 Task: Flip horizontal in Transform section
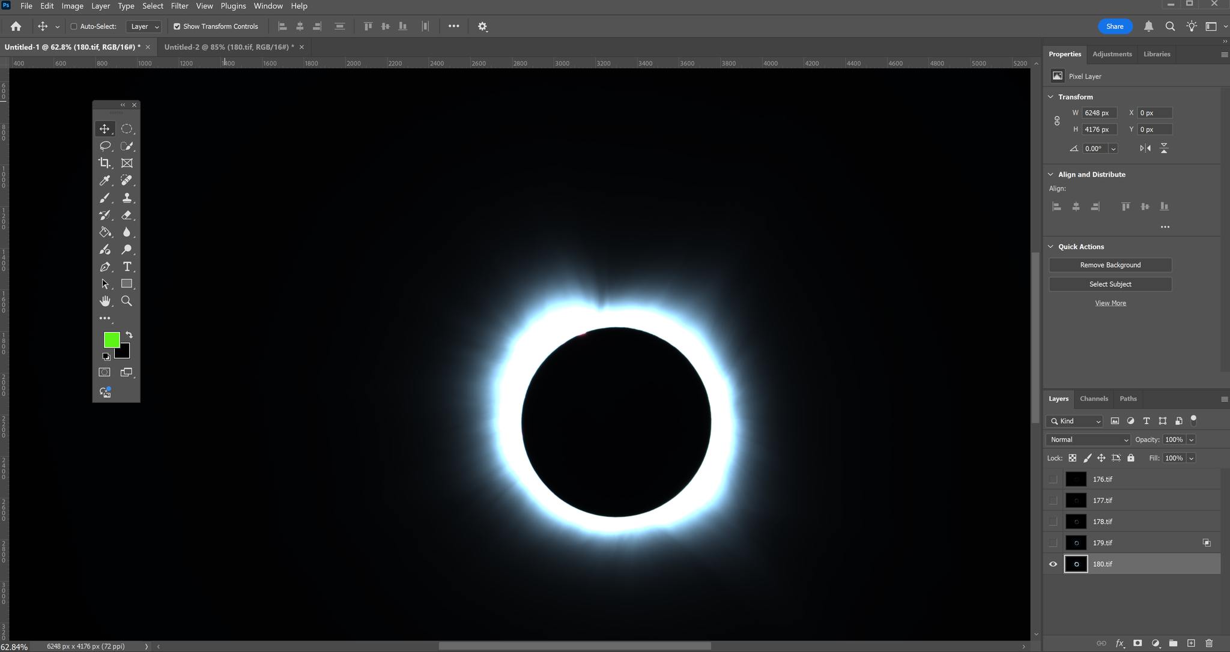1145,148
